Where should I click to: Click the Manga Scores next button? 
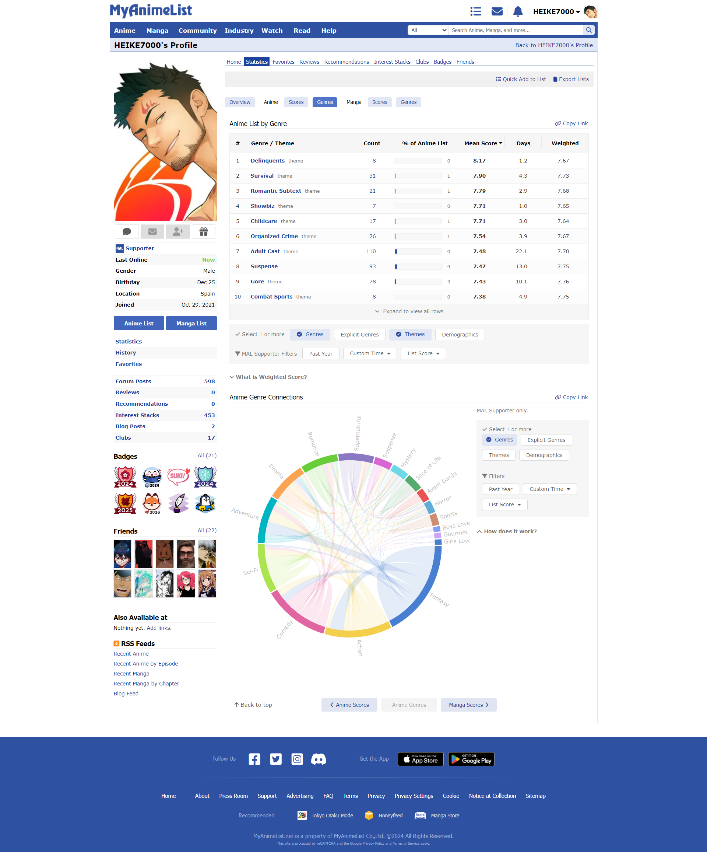[x=468, y=705]
